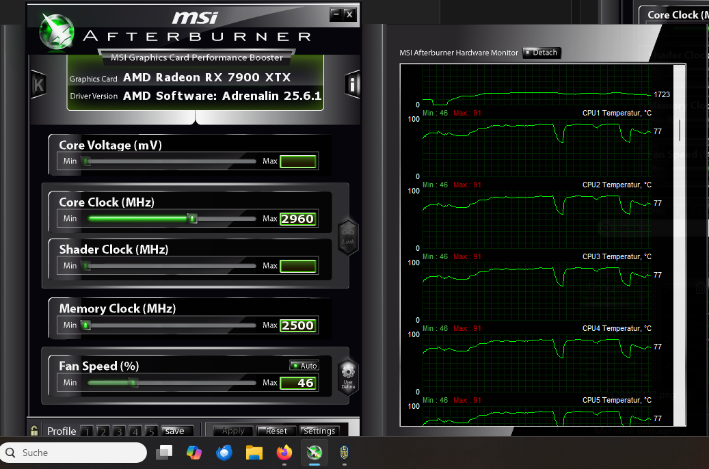Click the CPU2 Temperatur graph
The height and width of the screenshot is (469, 709).
(537, 220)
